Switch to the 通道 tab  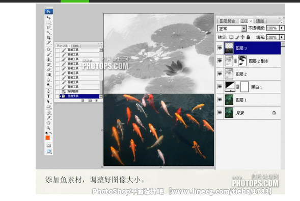(260, 21)
